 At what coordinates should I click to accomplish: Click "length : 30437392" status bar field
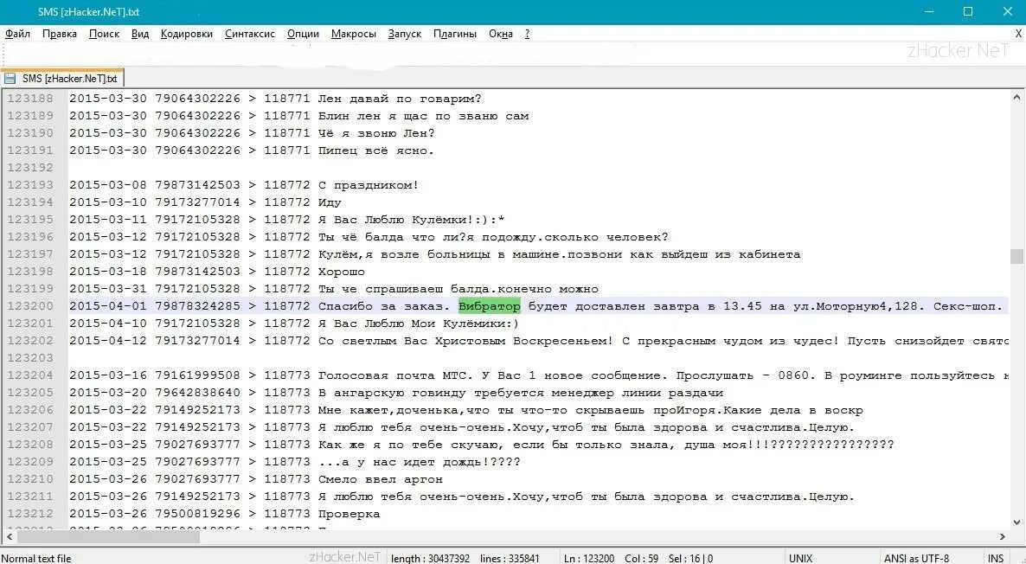[430, 558]
